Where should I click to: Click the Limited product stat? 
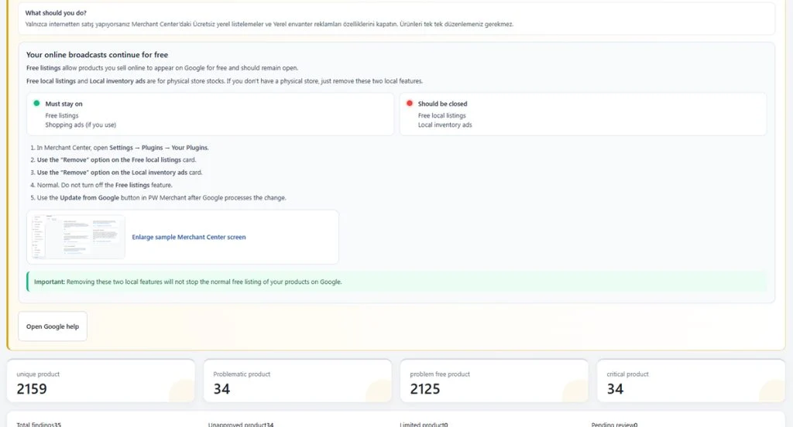[x=424, y=425]
